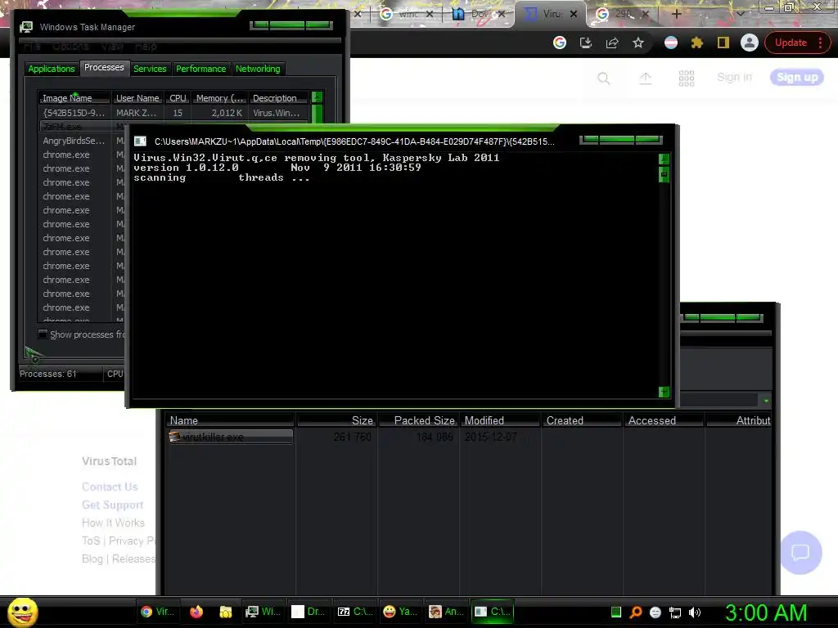Bookmark the page with the star icon
The image size is (838, 628).
coord(638,43)
